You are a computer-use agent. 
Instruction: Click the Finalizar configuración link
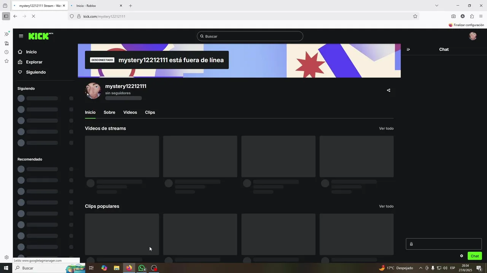tap(466, 25)
